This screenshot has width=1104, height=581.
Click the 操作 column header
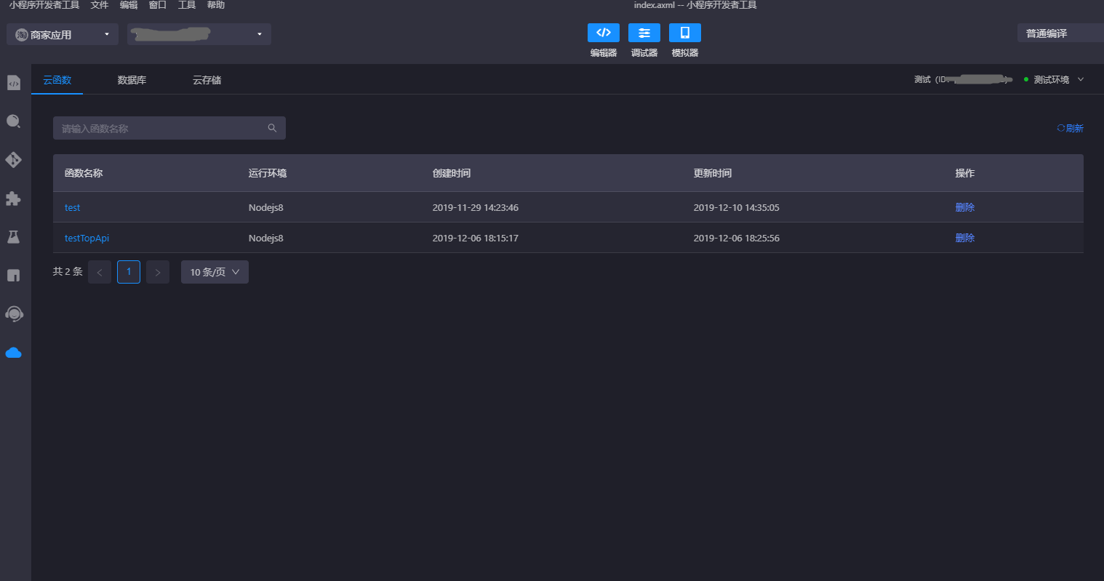point(964,173)
